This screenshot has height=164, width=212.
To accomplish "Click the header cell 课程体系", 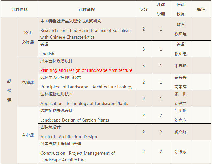I will (20, 9).
